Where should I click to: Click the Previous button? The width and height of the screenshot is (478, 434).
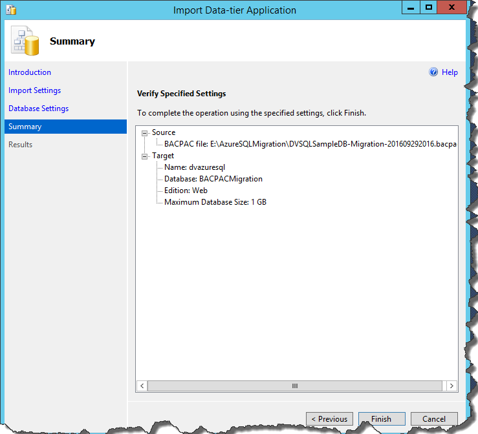pos(329,418)
